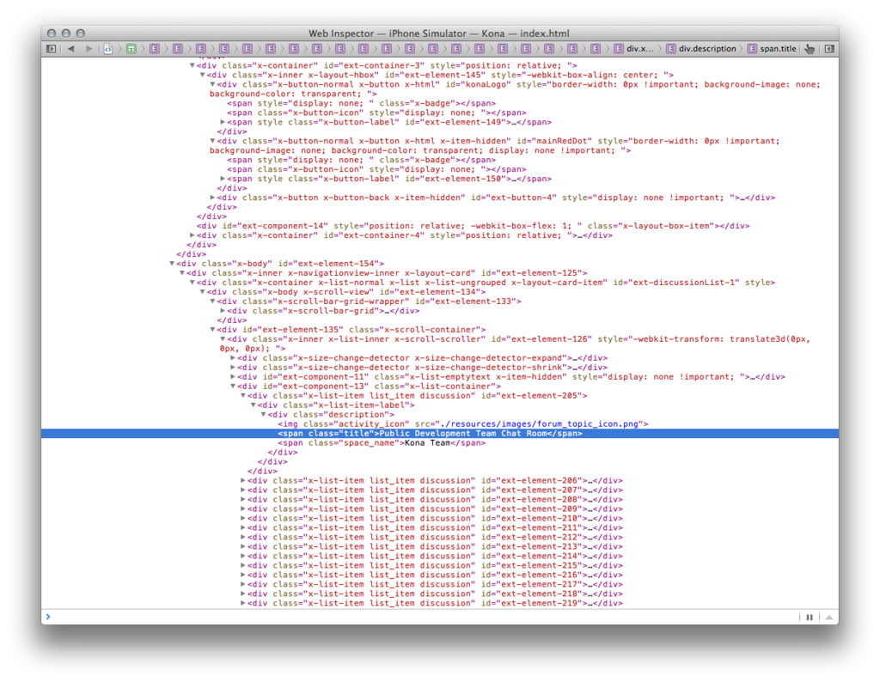This screenshot has width=880, height=682.
Task: Toggle the details sidebar icon at toolbar's right end
Action: pos(829,49)
